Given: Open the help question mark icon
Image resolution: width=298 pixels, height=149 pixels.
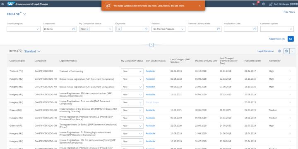Looking at the screenshot, I should click(264, 4).
